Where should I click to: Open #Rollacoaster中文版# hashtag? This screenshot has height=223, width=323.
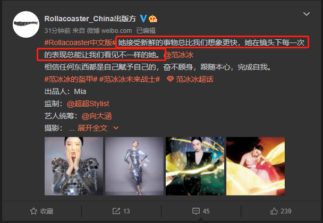[x=80, y=42]
